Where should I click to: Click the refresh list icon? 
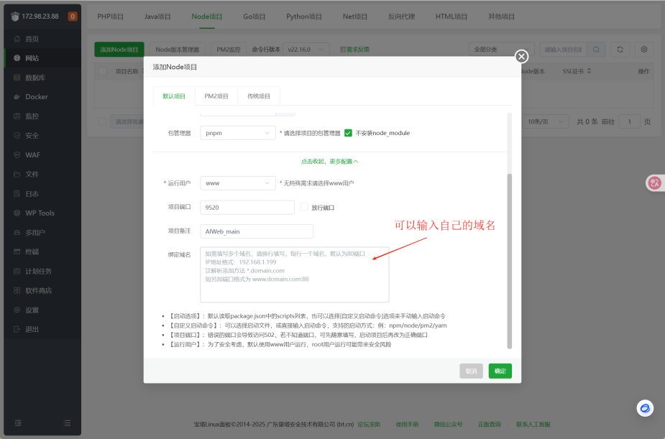coord(620,50)
